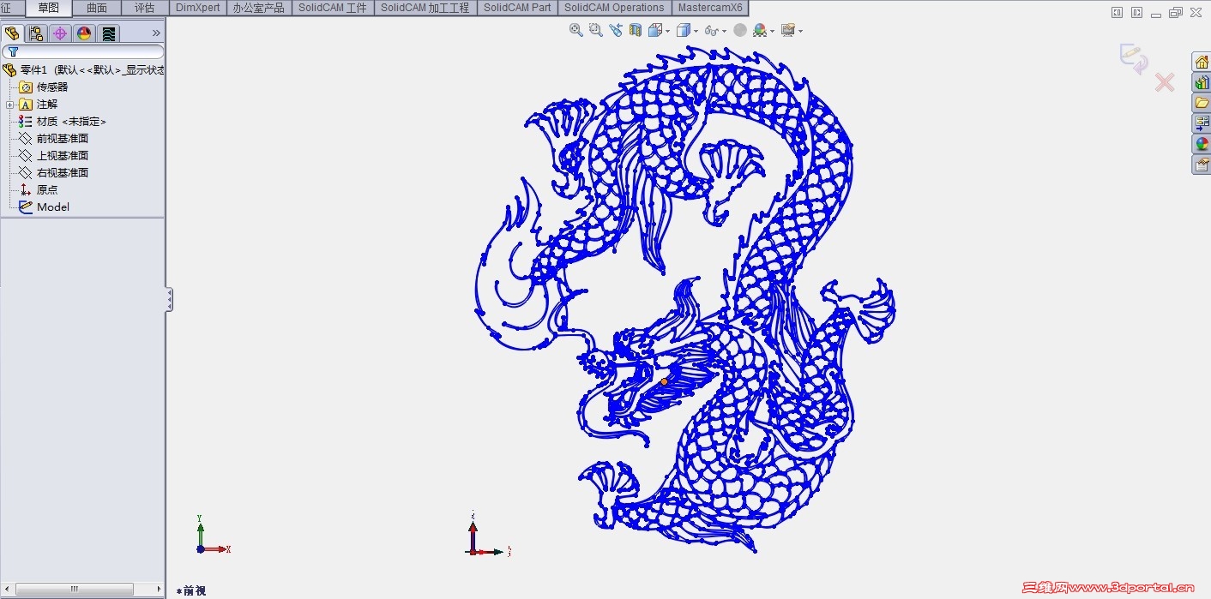Switch to the ConfigurationManager crosshair tab
Viewport: 1211px width, 599px height.
[59, 33]
